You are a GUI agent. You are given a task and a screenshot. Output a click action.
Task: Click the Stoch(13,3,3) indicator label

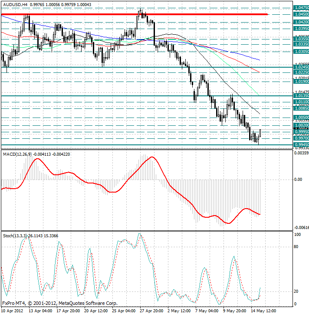pos(15,235)
